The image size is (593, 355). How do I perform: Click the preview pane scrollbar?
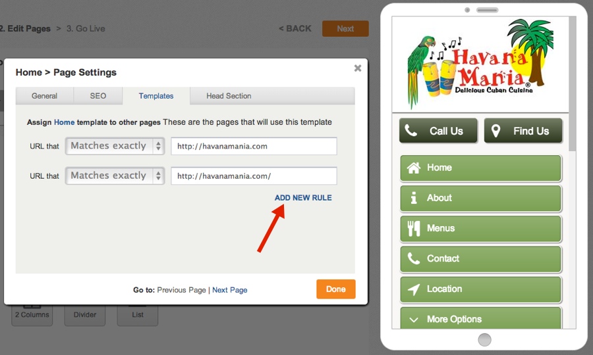click(x=572, y=83)
